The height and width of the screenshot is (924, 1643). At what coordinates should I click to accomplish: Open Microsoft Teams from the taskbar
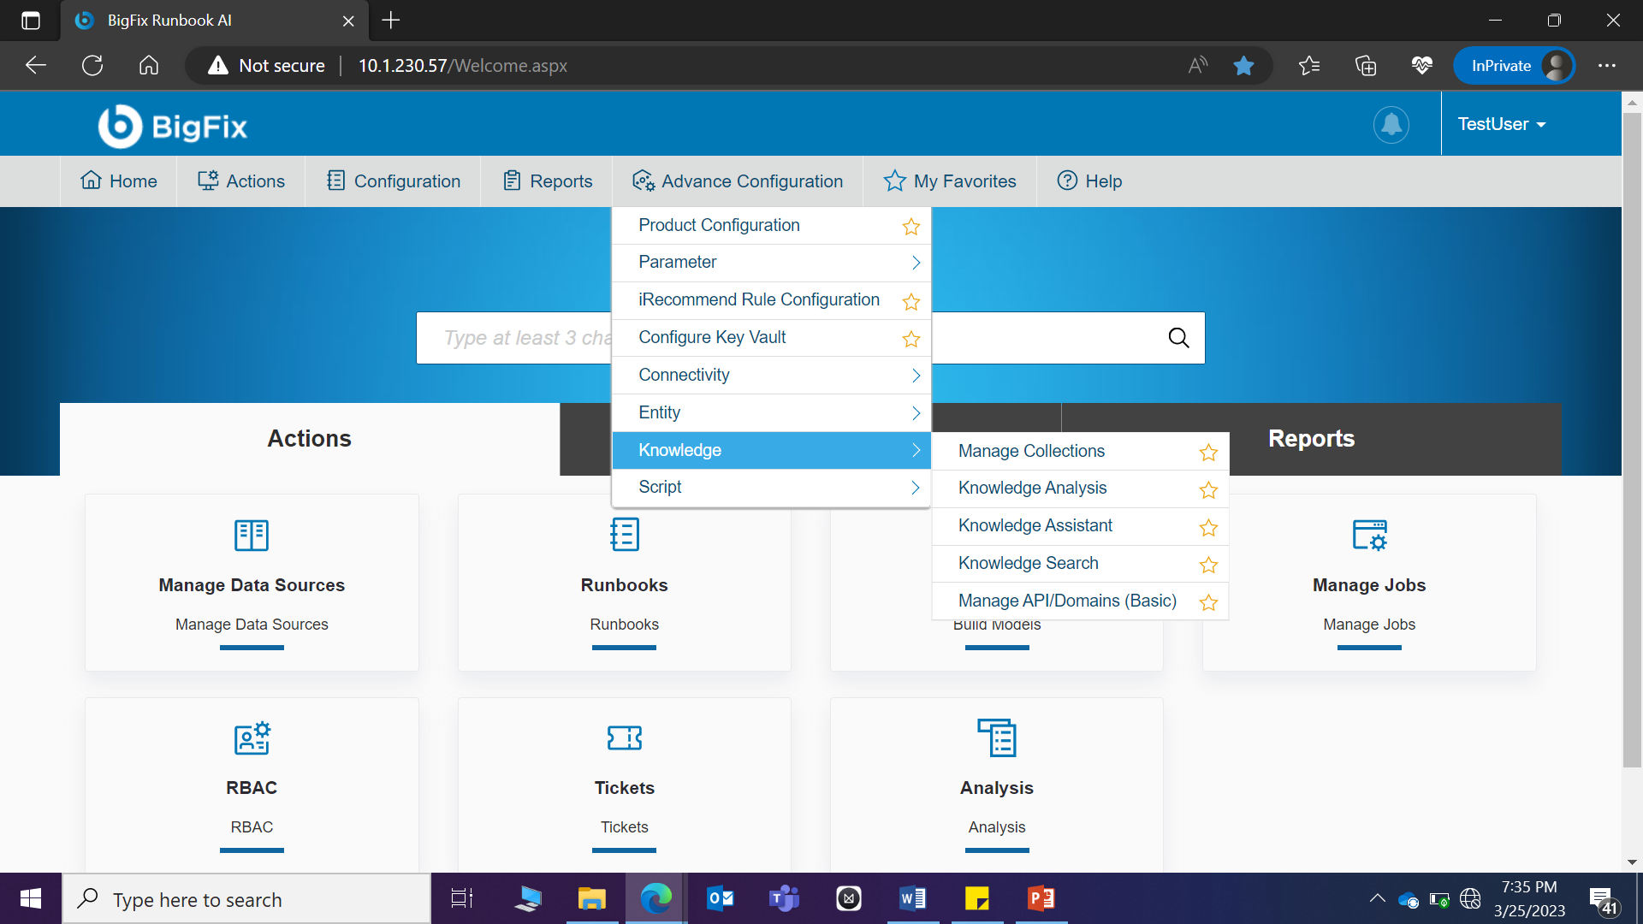tap(784, 899)
